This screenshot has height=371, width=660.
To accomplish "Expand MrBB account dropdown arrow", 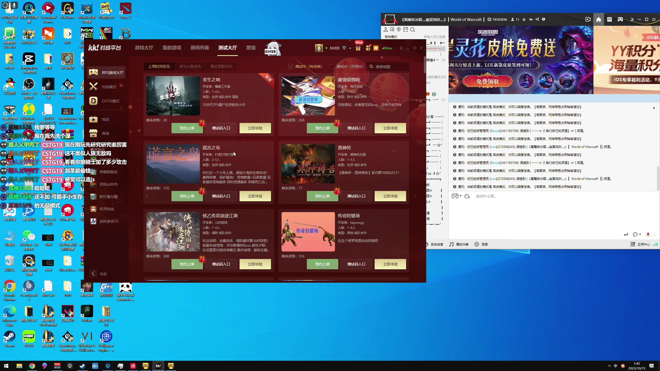I will [350, 48].
